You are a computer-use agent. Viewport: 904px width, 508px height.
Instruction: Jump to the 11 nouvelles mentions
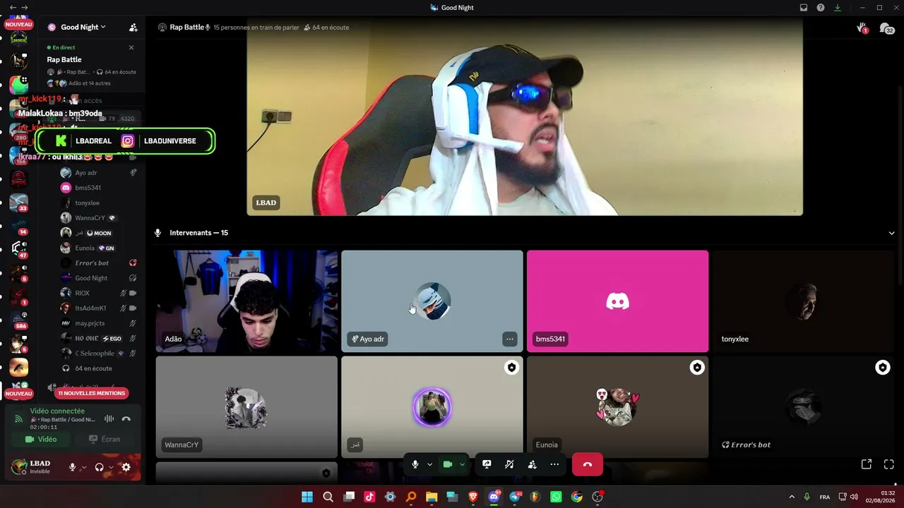[91, 393]
